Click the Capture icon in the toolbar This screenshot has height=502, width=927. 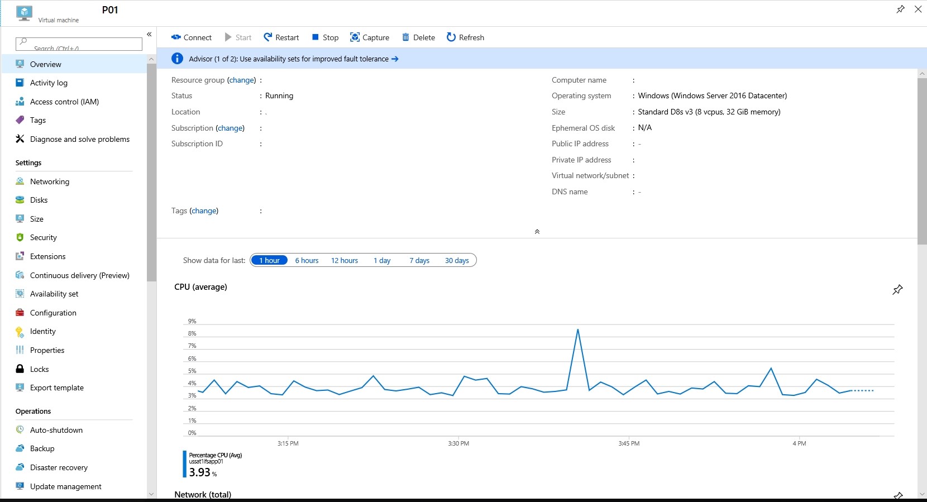[355, 37]
